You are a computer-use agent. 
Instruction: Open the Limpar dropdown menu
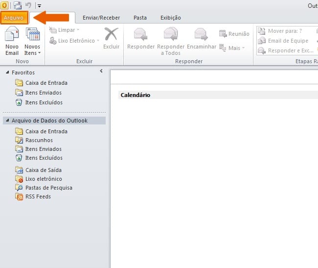coord(64,30)
